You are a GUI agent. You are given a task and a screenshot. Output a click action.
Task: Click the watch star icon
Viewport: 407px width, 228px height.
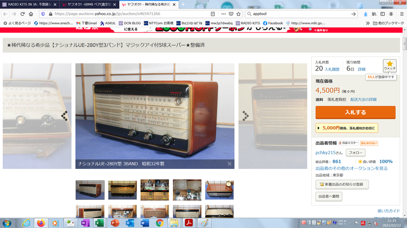pyautogui.click(x=390, y=64)
